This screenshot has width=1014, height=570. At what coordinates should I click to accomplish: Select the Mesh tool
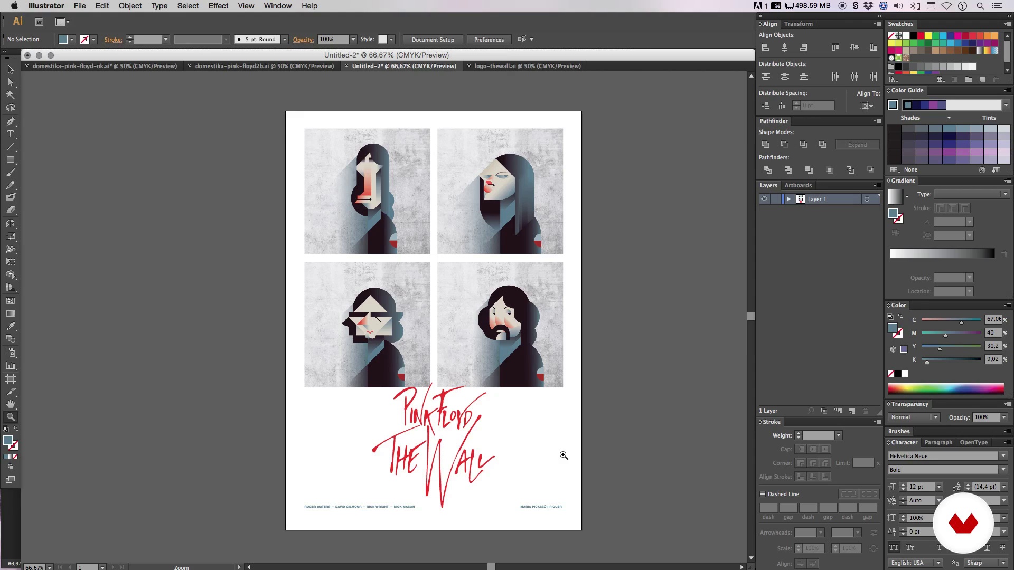coord(10,301)
